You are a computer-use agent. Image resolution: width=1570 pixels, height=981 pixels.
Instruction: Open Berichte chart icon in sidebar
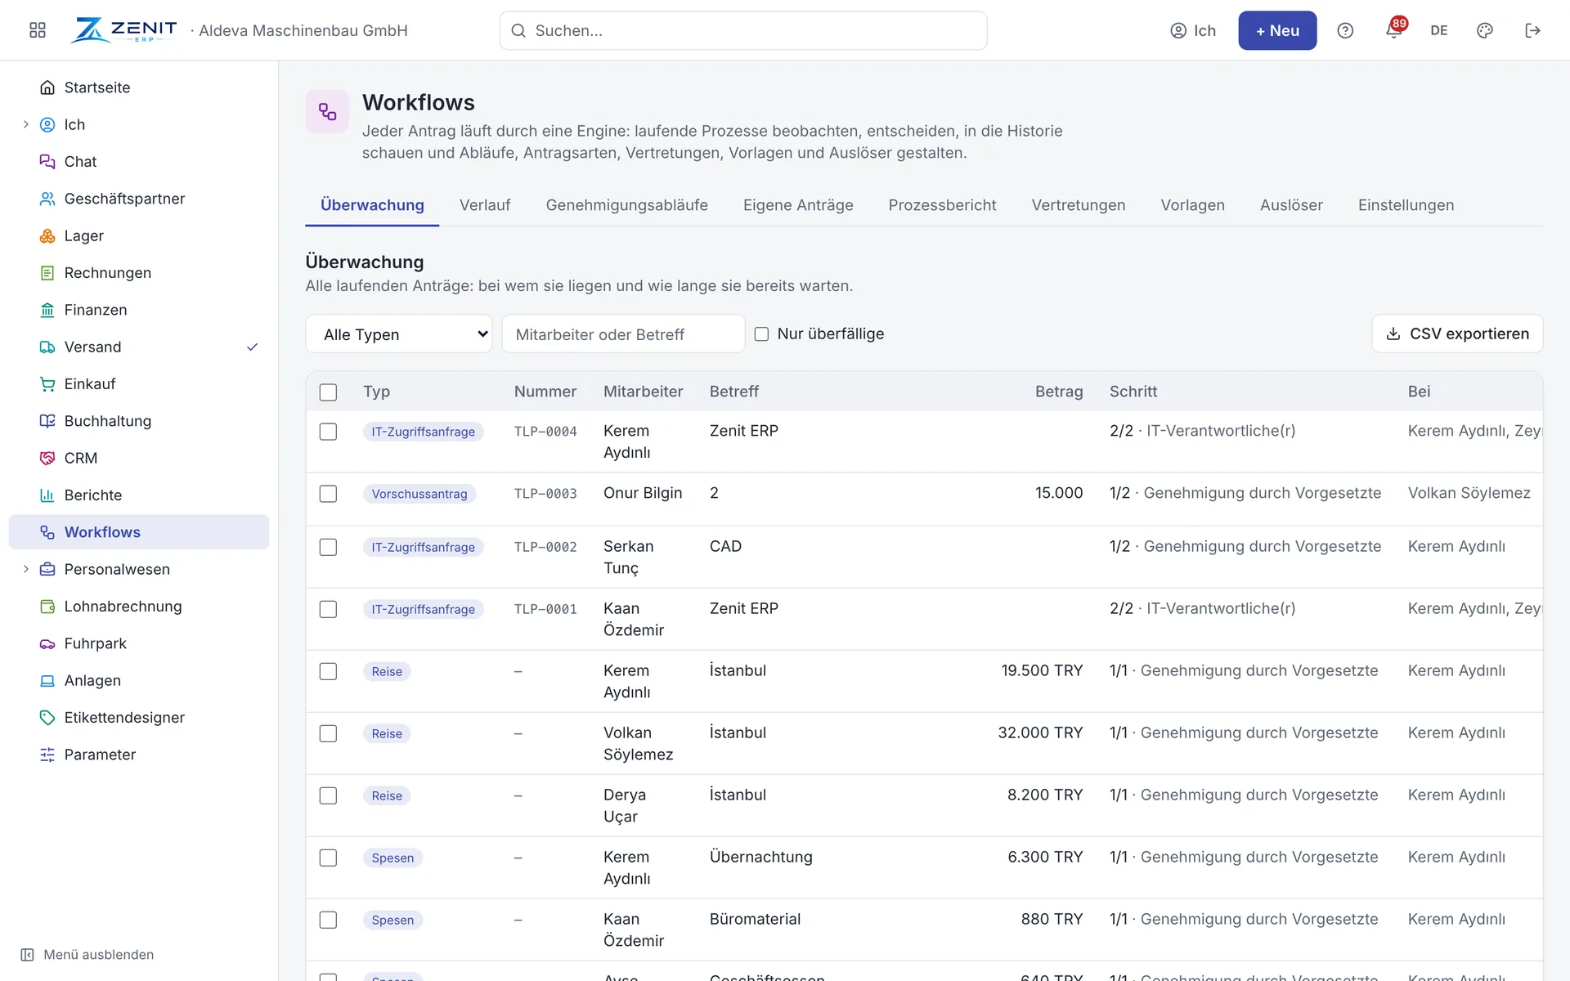click(47, 495)
